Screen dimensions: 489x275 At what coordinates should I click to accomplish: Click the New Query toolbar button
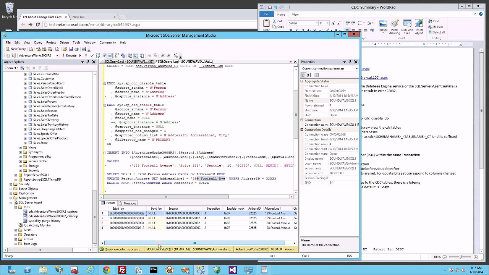point(16,49)
